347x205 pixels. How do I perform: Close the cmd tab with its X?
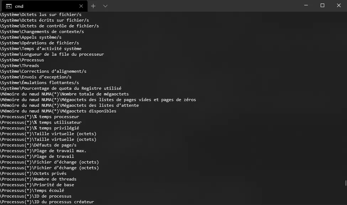tap(81, 6)
